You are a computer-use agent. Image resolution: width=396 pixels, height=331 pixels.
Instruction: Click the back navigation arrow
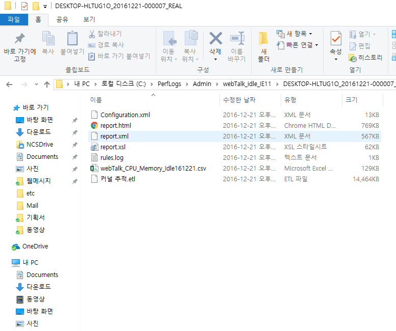coord(9,84)
